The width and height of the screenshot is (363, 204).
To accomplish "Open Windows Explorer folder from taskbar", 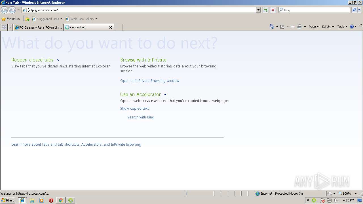I will point(32,200).
